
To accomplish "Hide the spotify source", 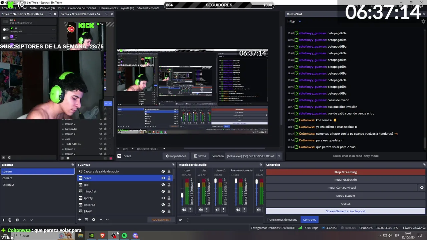I will [163, 198].
